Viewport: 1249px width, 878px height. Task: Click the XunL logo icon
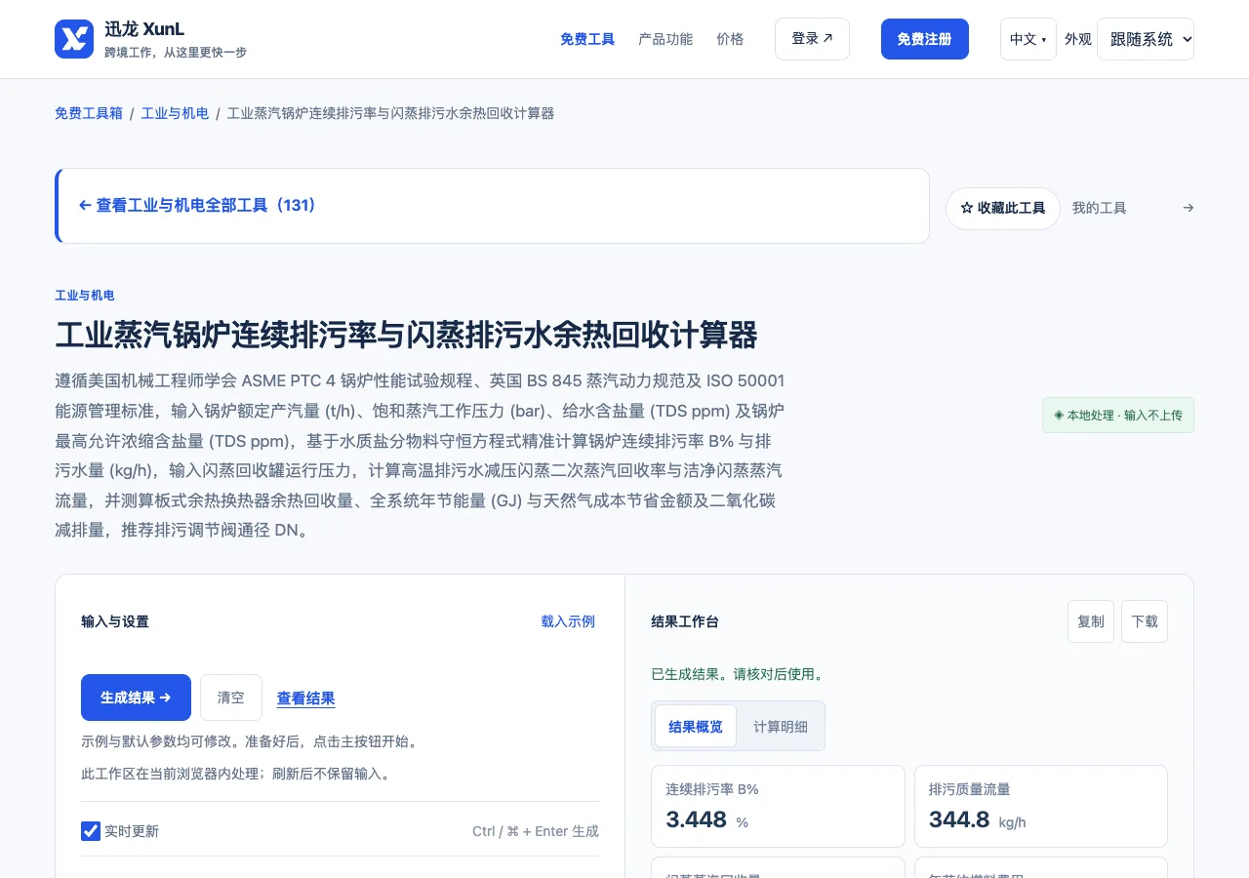click(x=74, y=39)
